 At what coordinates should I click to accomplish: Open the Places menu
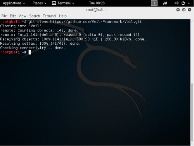coord(39,3)
